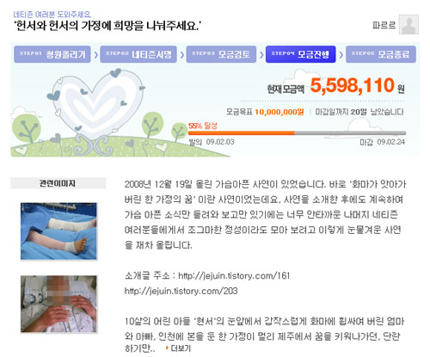Open the bandaged leg thumbnail image

58,231
